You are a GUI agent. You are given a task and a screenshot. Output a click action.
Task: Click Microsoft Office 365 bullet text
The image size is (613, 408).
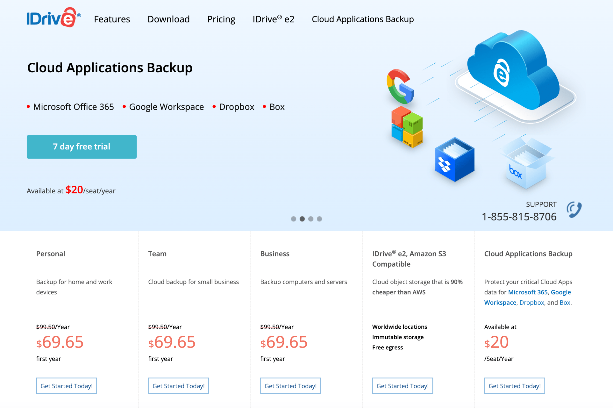coord(74,107)
